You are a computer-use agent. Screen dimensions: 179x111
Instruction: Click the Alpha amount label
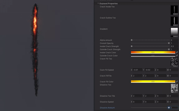coord(106,40)
